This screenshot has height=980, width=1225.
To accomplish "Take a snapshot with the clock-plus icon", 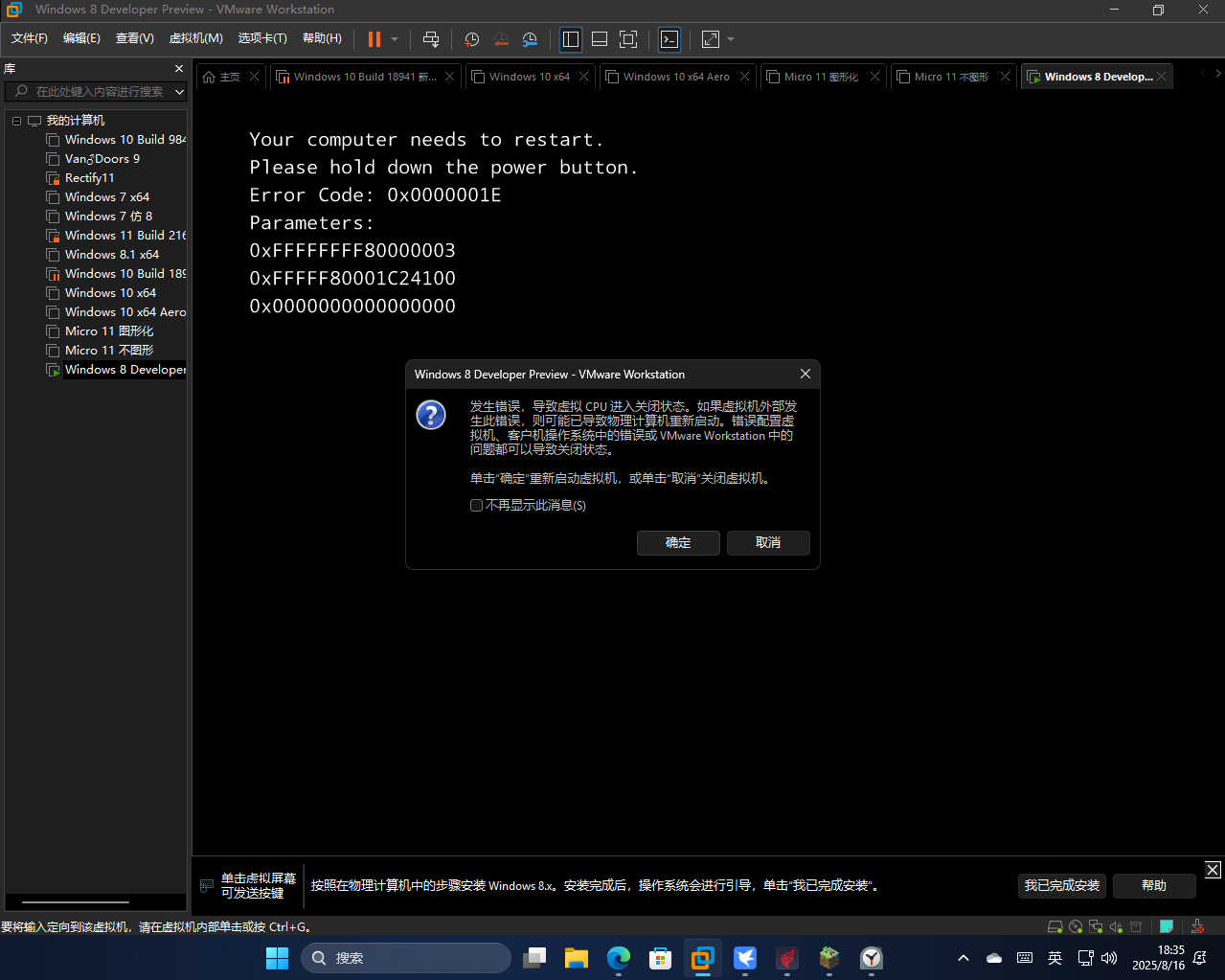I will pyautogui.click(x=471, y=39).
